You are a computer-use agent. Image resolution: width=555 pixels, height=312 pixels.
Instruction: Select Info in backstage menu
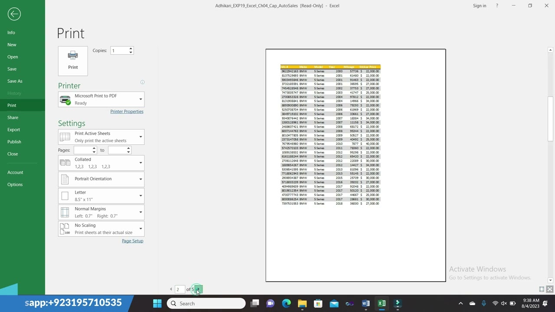(23, 32)
